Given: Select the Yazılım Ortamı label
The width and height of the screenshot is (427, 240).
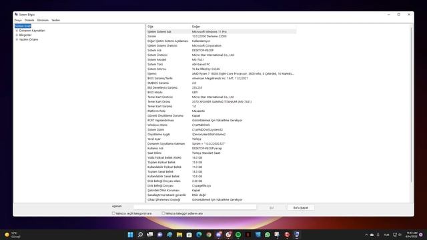Looking at the screenshot, I should 29,39.
